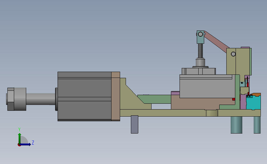Click the Y label on the triad
The width and height of the screenshot is (267, 164).
coord(19,130)
